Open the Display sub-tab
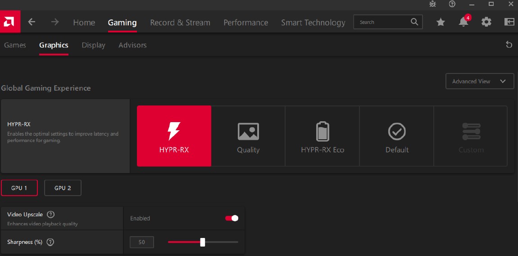Image resolution: width=518 pixels, height=256 pixels. point(93,45)
